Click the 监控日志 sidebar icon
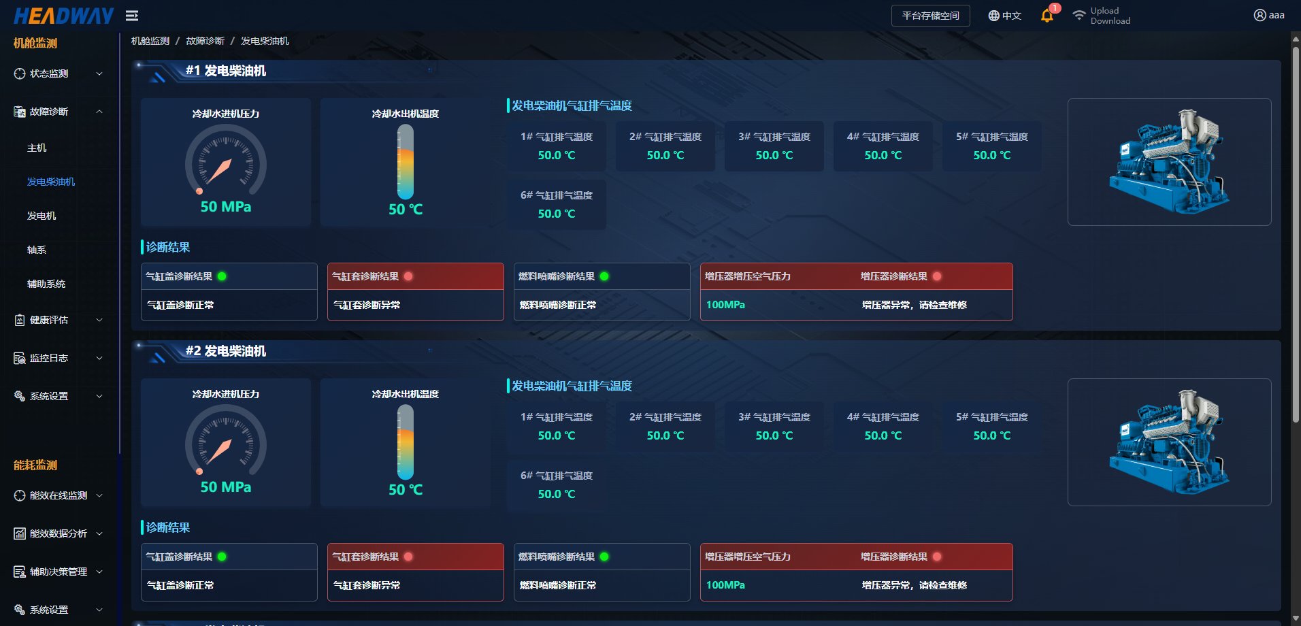The width and height of the screenshot is (1301, 626). click(x=20, y=358)
